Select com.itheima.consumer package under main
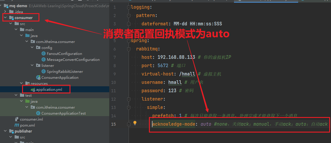The image size is (331, 143). [x=55, y=41]
